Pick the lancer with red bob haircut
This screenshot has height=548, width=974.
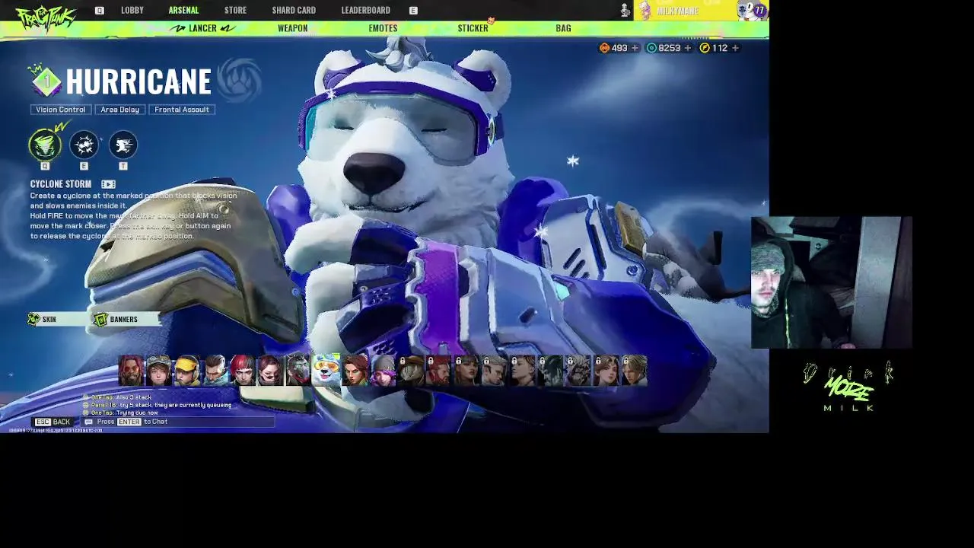pyautogui.click(x=243, y=370)
